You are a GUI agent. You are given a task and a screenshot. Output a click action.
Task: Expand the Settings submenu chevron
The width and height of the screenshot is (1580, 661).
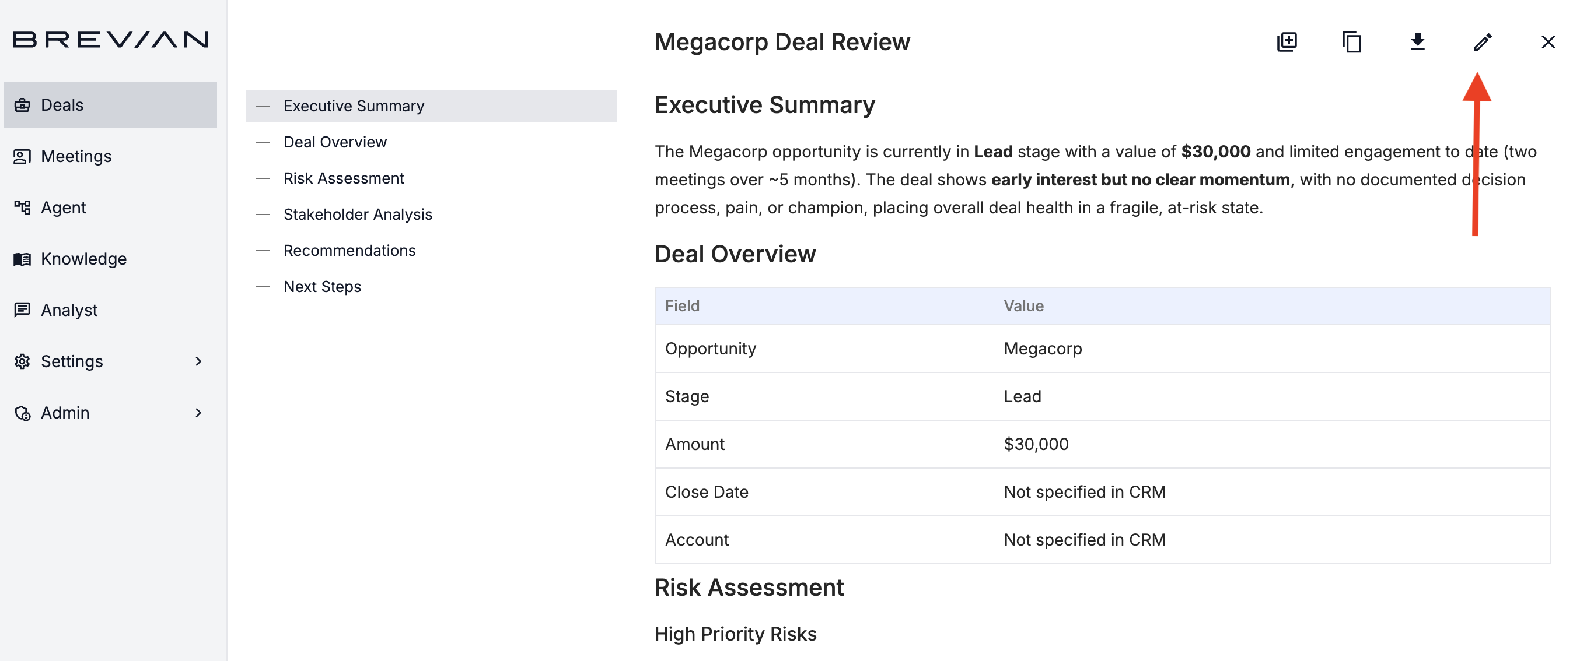point(198,361)
